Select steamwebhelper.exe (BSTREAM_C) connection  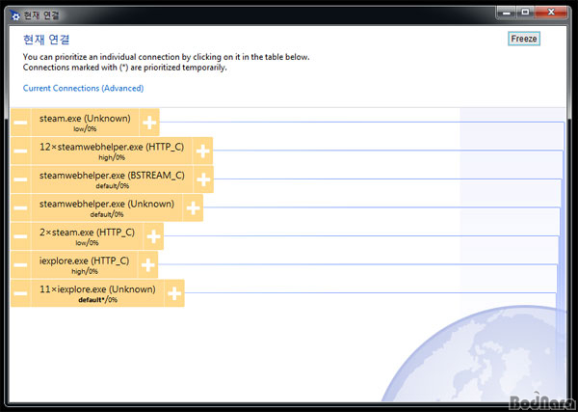pos(112,179)
